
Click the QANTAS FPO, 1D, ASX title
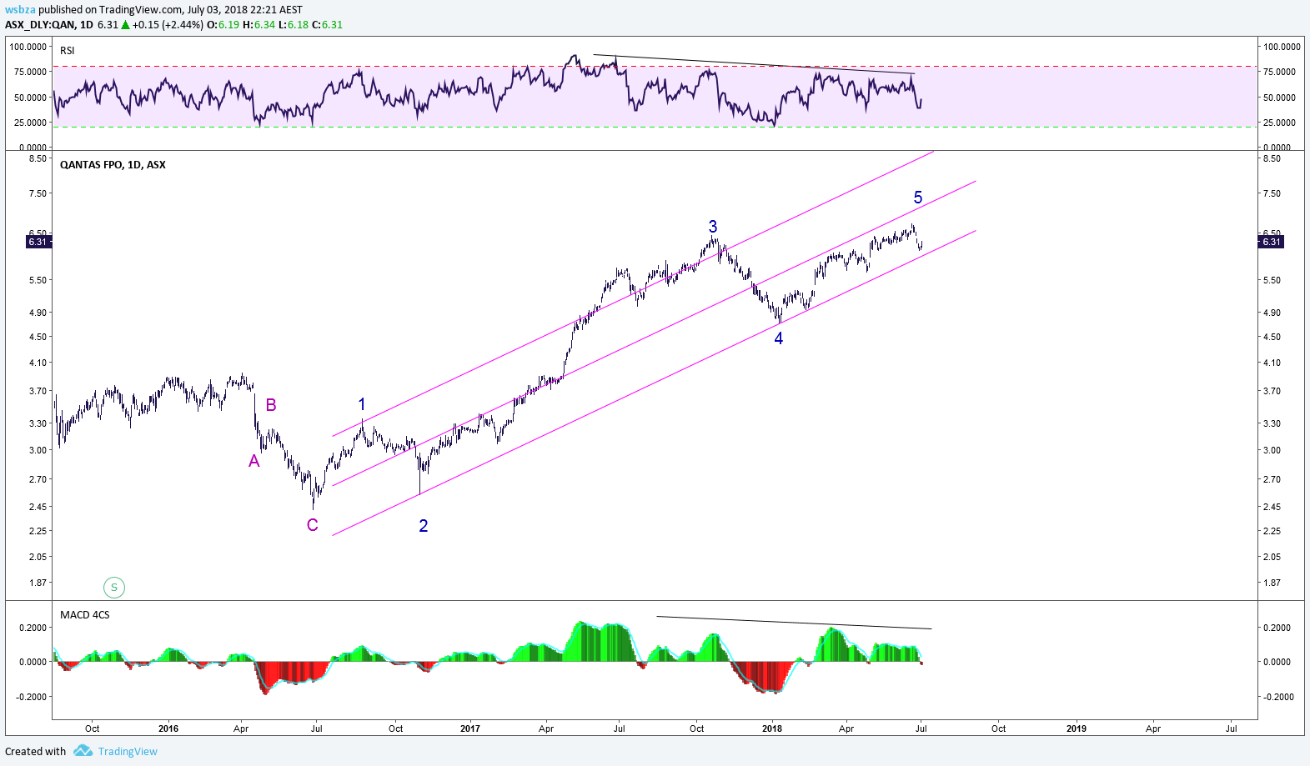click(113, 165)
